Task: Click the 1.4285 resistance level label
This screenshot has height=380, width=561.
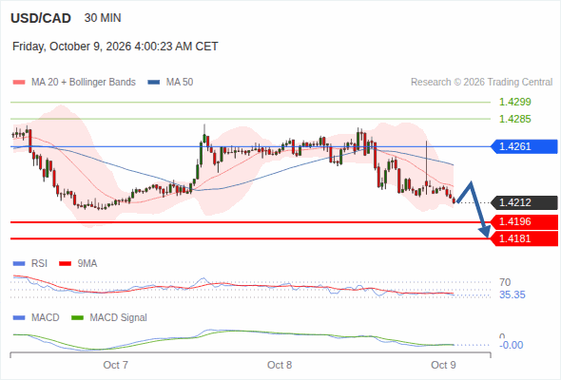Action: (514, 119)
